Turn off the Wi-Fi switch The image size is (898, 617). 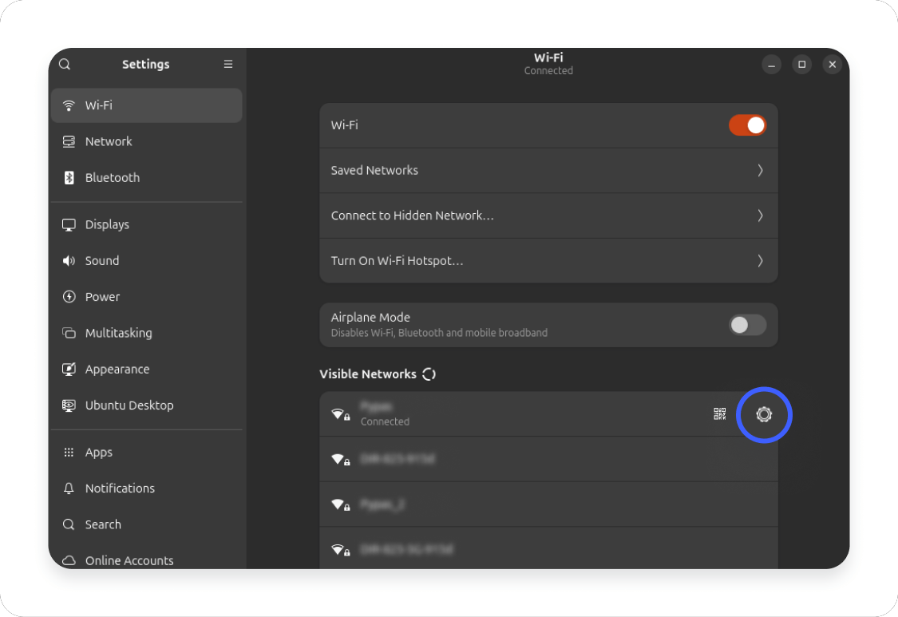point(747,125)
